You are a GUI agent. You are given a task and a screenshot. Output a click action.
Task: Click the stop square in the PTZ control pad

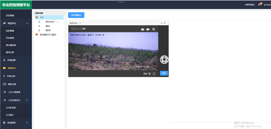(164, 59)
